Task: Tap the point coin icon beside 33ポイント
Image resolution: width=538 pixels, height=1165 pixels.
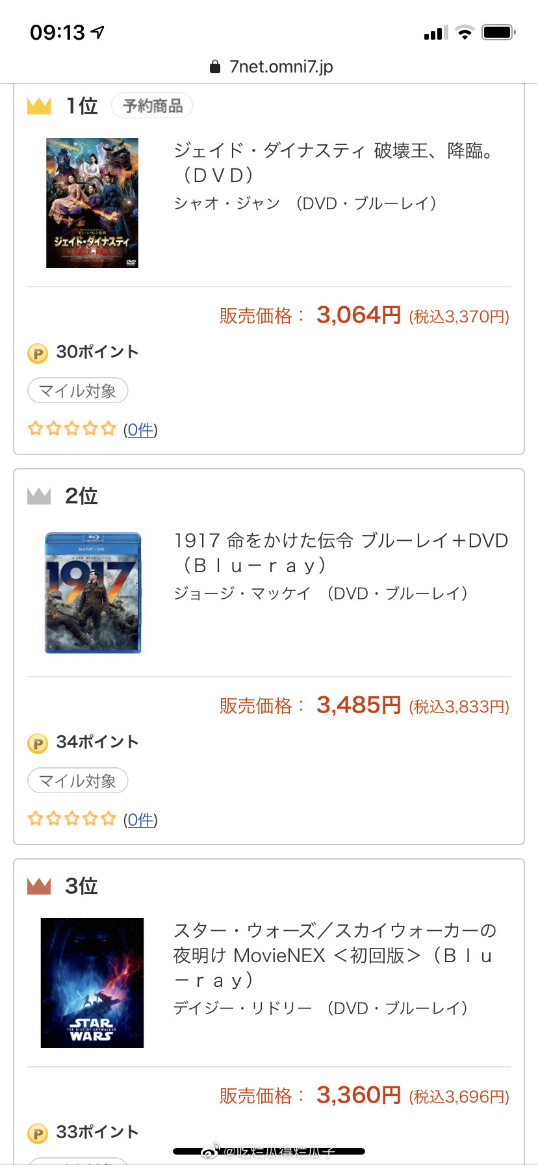Action: coord(38,1133)
